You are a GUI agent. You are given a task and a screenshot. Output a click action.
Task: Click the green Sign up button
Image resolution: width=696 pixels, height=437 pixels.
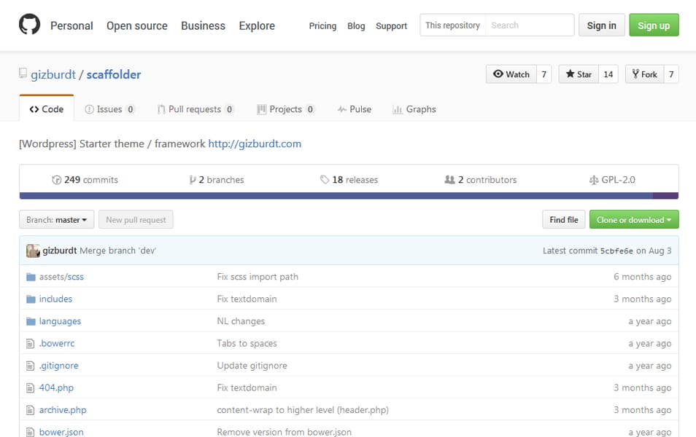click(654, 25)
